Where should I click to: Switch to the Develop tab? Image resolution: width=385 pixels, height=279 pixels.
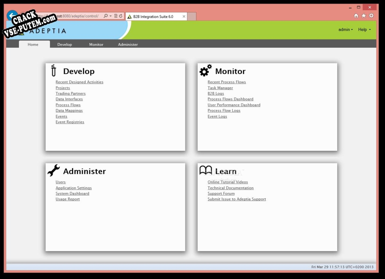tap(65, 44)
